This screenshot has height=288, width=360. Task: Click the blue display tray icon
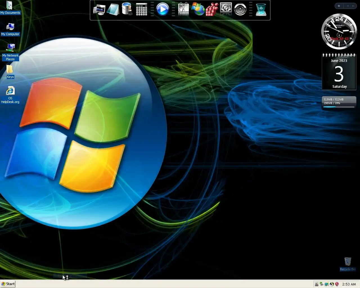(327, 284)
